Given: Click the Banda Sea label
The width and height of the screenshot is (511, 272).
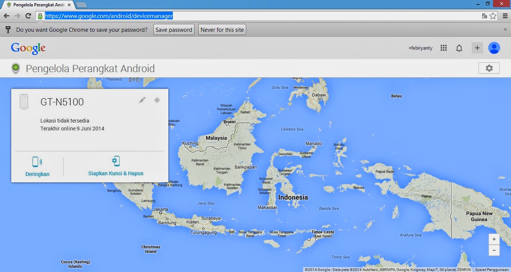Looking at the screenshot, I should pyautogui.click(x=329, y=208).
